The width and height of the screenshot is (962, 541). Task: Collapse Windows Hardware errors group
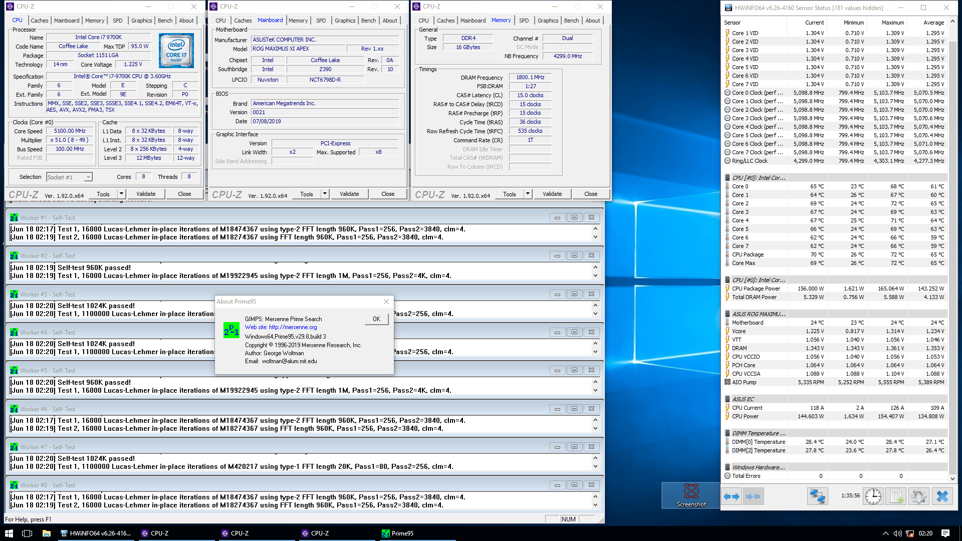[x=727, y=467]
